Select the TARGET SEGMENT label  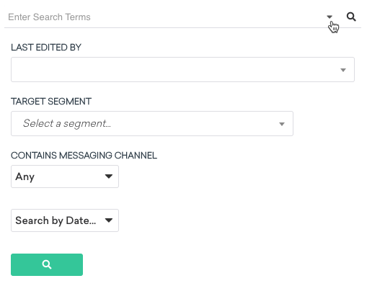click(x=51, y=102)
